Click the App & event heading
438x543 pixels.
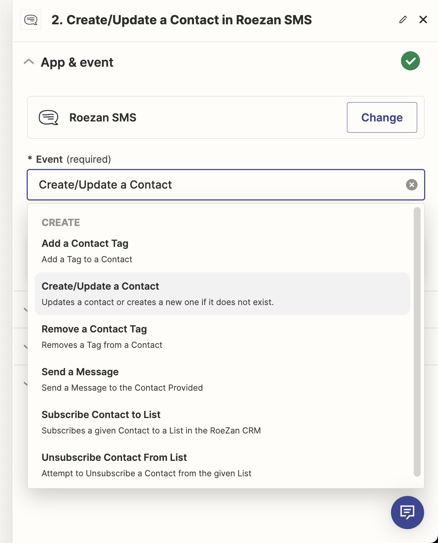coord(77,62)
